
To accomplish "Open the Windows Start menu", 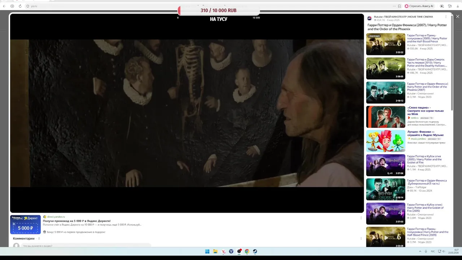I will point(207,251).
